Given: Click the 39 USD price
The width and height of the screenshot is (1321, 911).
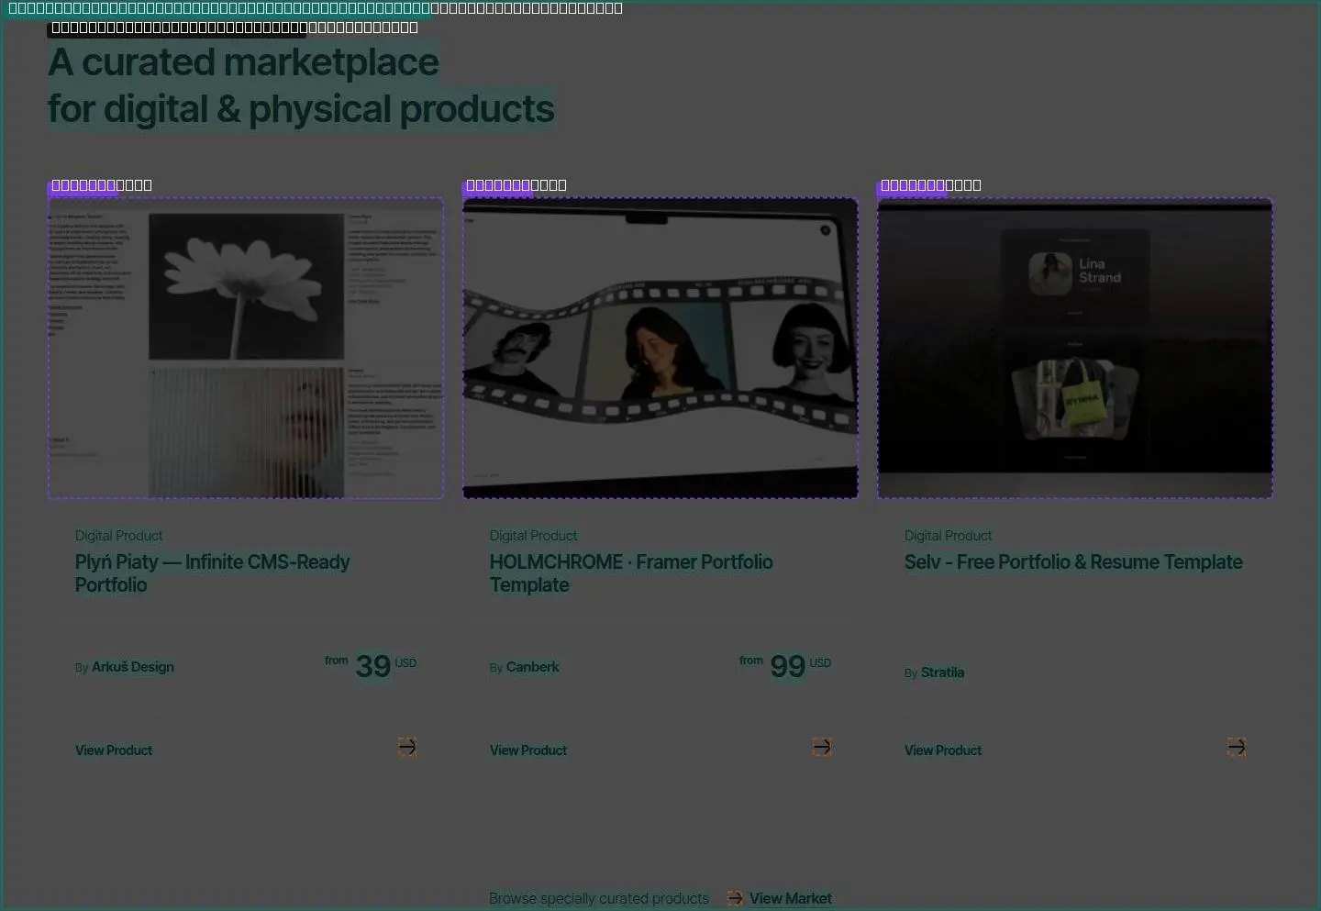Looking at the screenshot, I should coord(371,665).
